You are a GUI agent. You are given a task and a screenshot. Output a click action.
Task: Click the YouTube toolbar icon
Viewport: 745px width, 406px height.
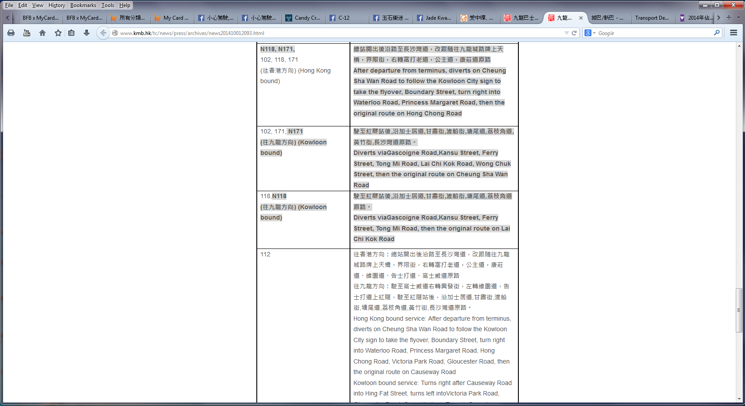(27, 33)
